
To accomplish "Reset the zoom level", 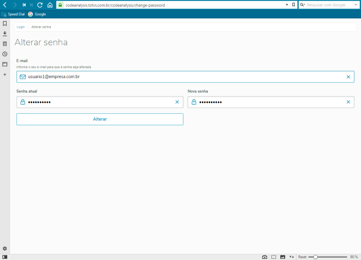I will (302, 257).
